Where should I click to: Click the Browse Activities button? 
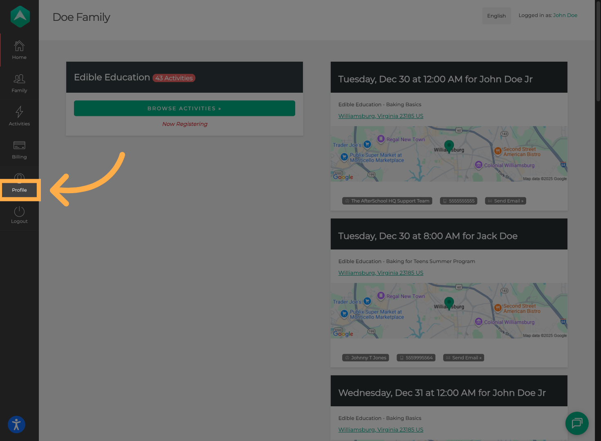(184, 108)
